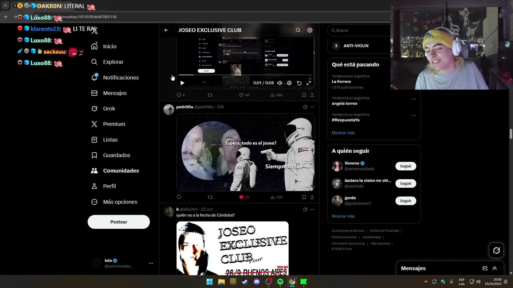Expand the Mensajes drawer with double chevron
The width and height of the screenshot is (513, 288).
point(495,268)
